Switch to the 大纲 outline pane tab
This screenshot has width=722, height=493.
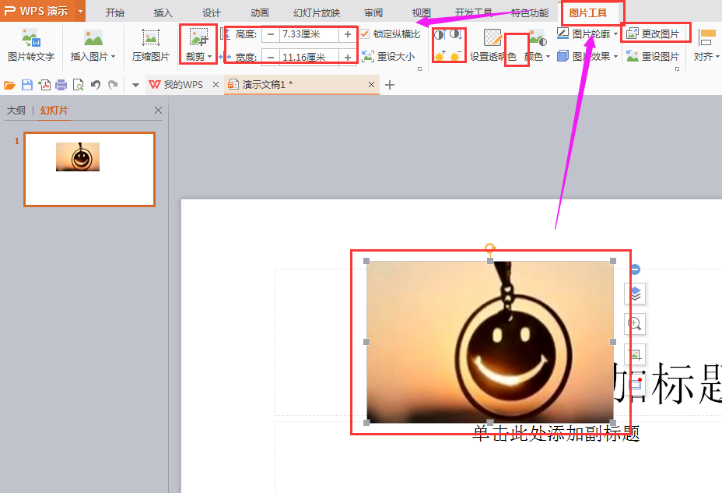click(16, 111)
